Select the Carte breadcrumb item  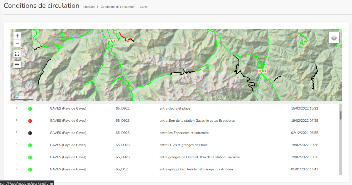pos(144,7)
